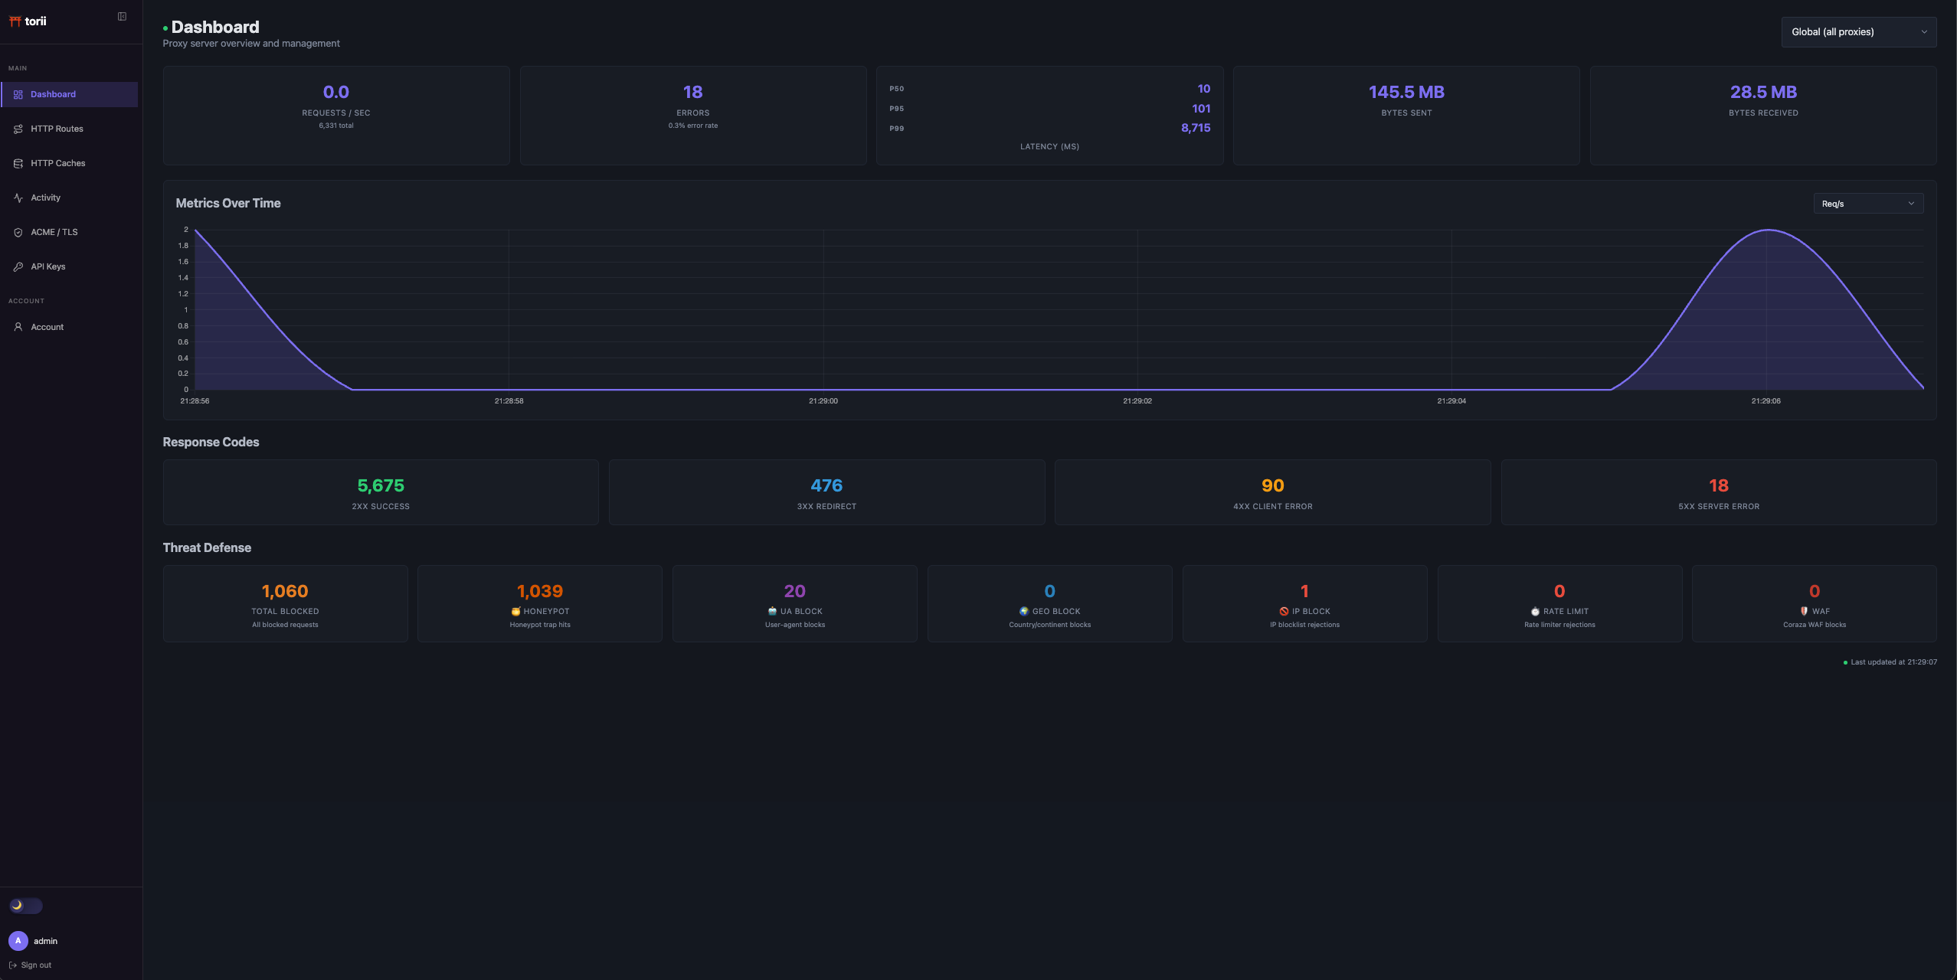The height and width of the screenshot is (980, 1957).
Task: Click the Latency (ms) card
Action: click(x=1049, y=116)
